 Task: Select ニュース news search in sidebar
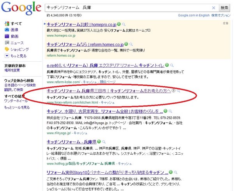tap(17, 43)
